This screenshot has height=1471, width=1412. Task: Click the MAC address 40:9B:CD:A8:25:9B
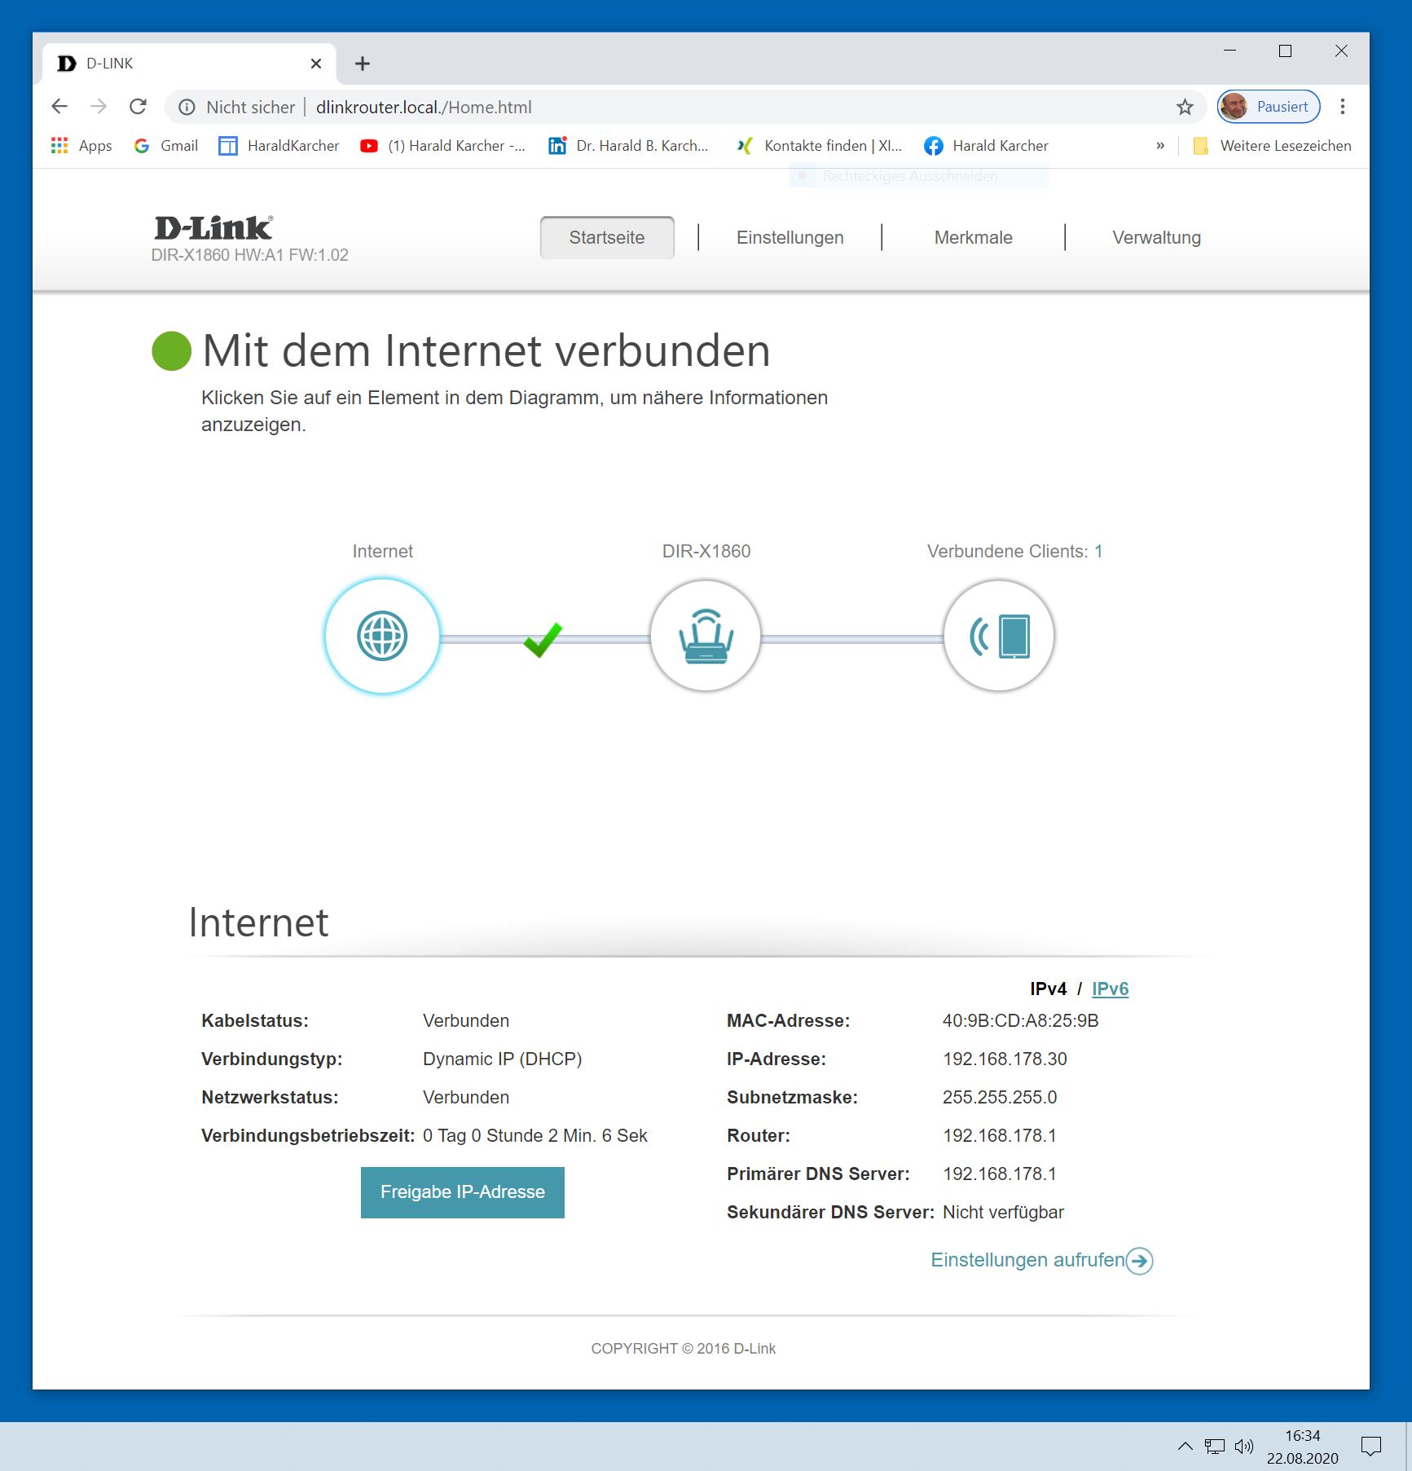1020,1020
